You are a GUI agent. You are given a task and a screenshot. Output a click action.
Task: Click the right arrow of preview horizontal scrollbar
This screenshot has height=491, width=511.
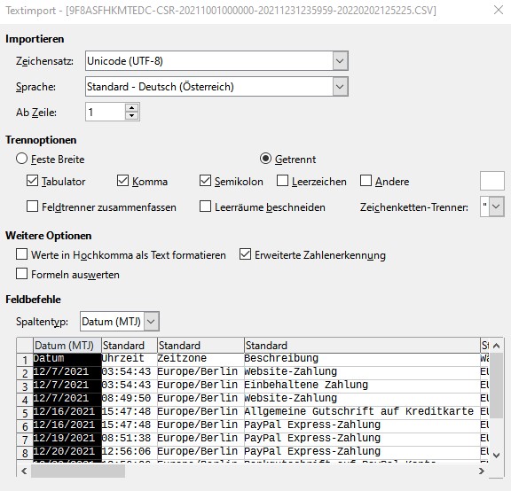tap(482, 471)
